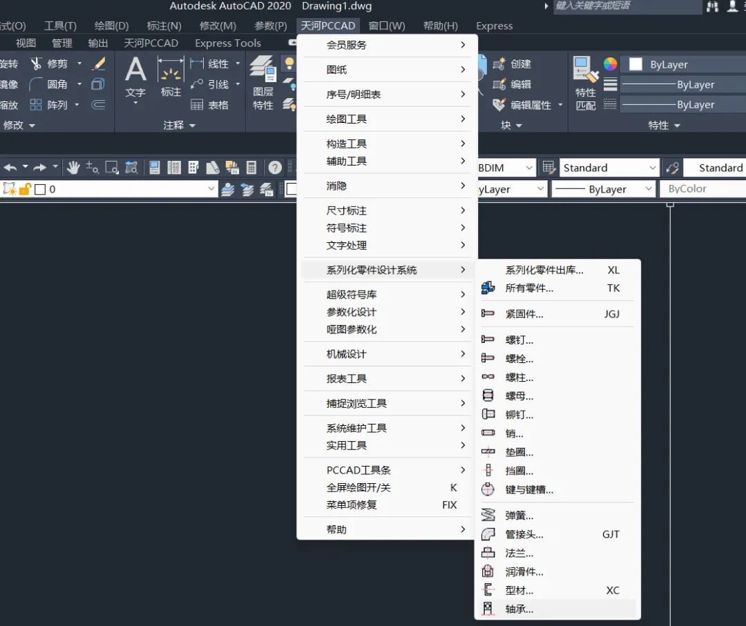The height and width of the screenshot is (626, 746).
Task: Click the 引线 leader button
Action: coord(210,84)
